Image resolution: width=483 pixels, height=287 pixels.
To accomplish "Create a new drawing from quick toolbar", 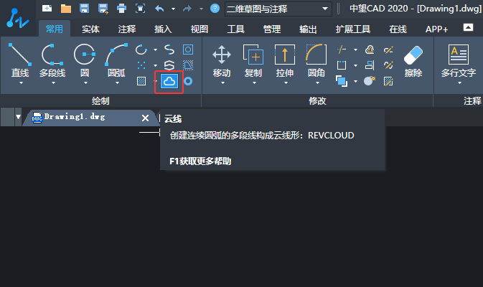I will pyautogui.click(x=47, y=9).
